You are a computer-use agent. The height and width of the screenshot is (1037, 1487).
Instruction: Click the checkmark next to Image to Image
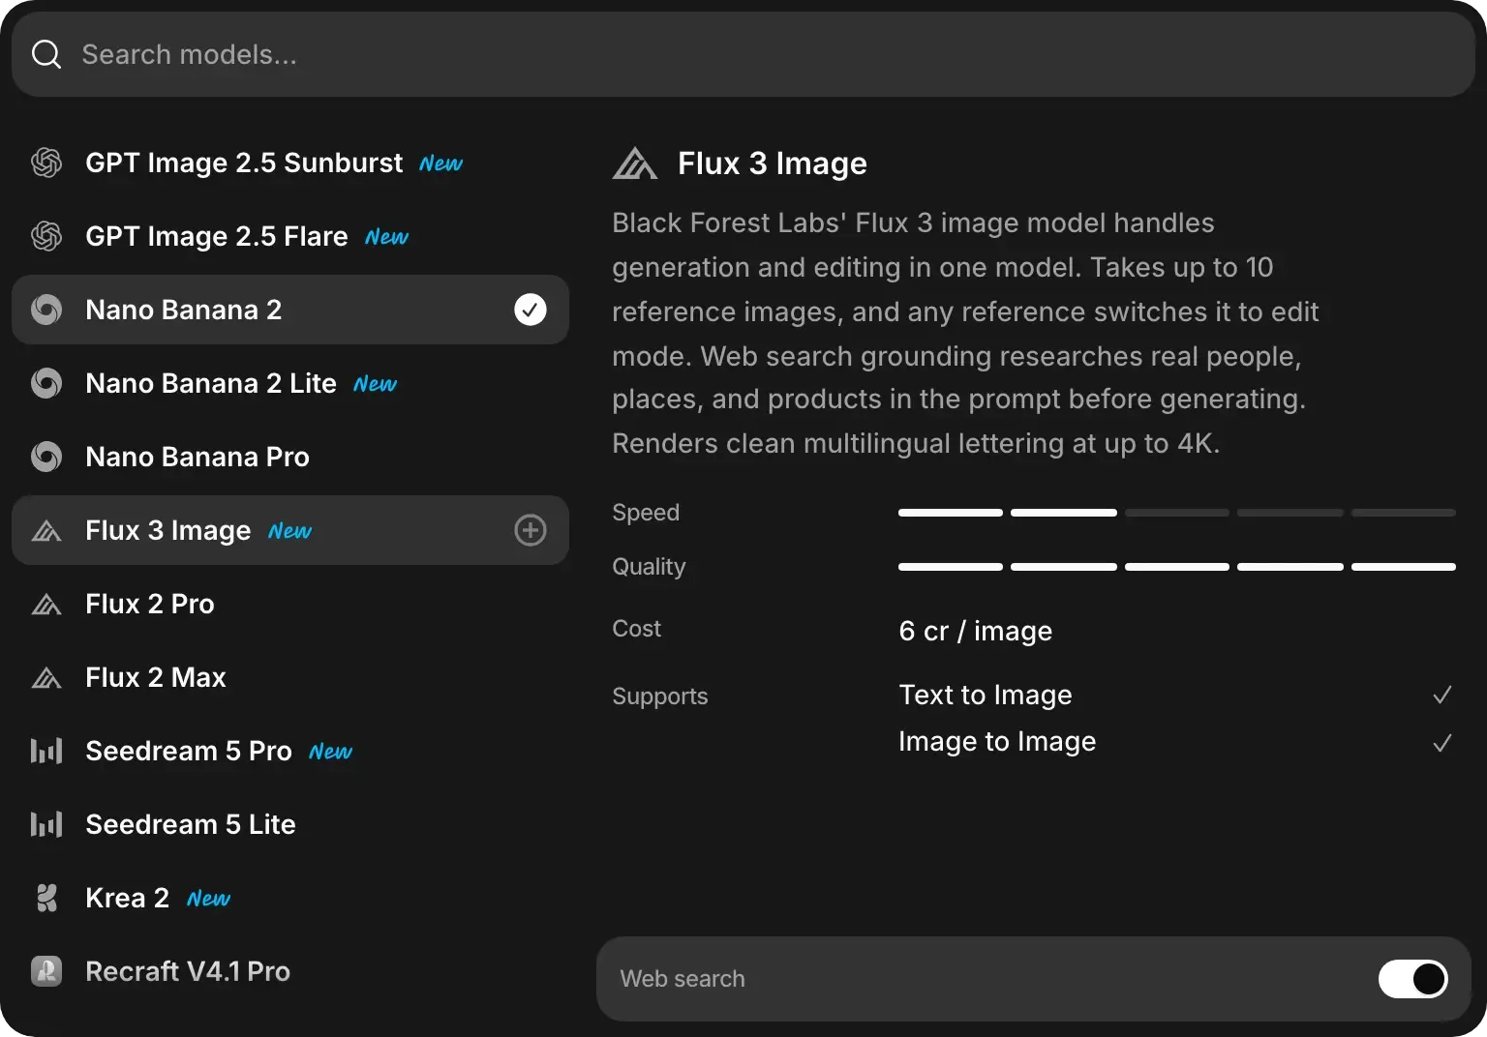pos(1442,743)
